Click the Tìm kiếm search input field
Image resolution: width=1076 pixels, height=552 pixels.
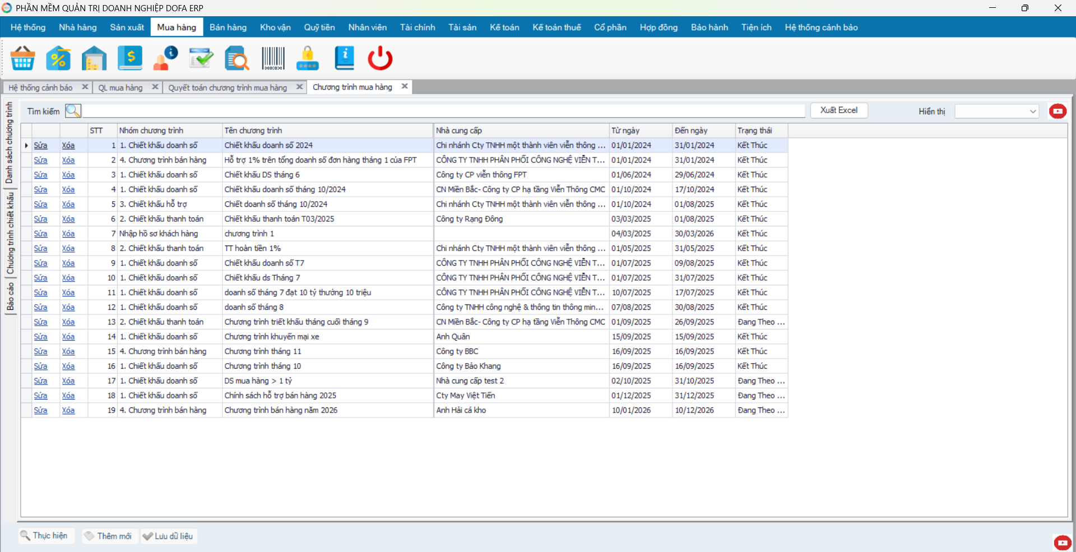pos(443,111)
